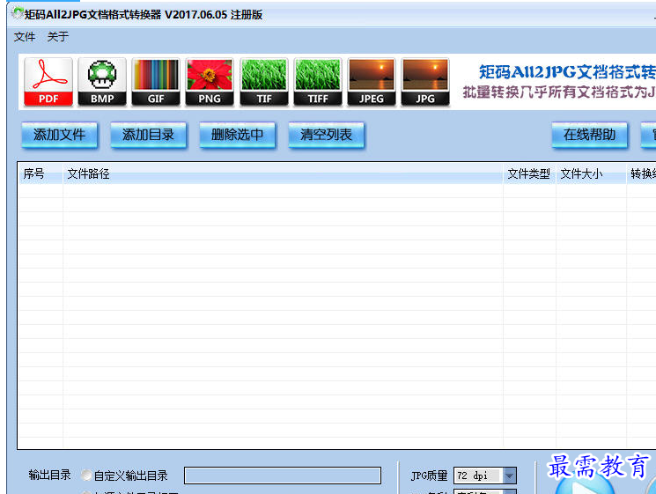Screen dimensions: 656x494
Task: Open the 关于 menu
Action: click(58, 37)
